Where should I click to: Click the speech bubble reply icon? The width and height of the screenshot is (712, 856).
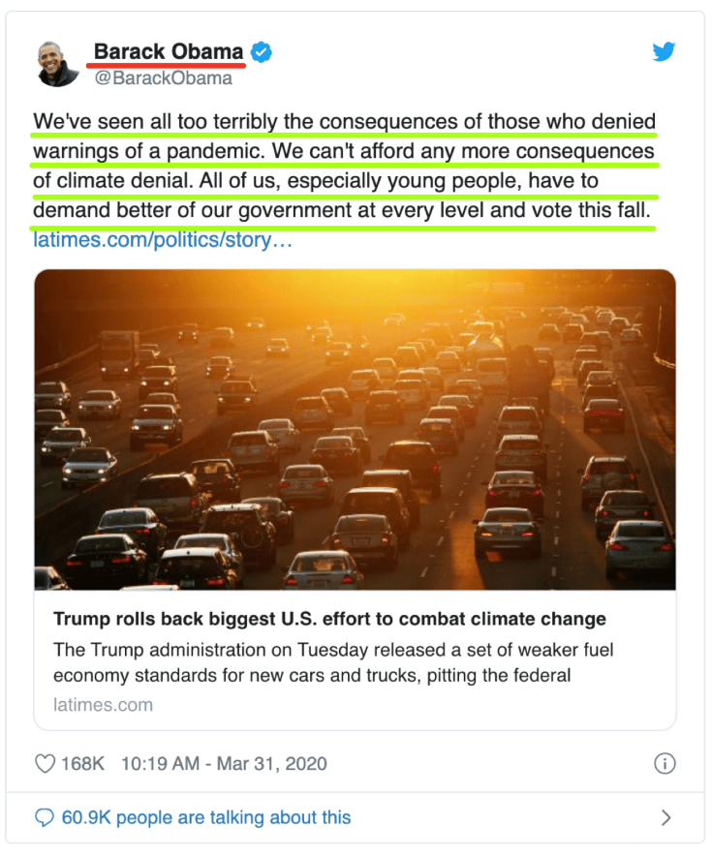(x=45, y=817)
